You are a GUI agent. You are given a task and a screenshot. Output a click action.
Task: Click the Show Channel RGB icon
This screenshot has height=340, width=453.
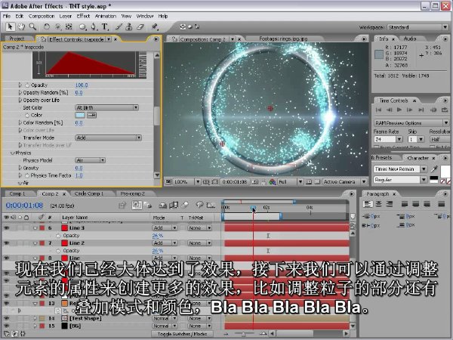[273, 182]
